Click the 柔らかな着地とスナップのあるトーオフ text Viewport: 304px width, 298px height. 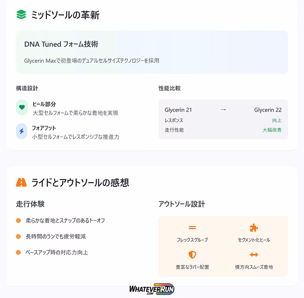tap(65, 220)
